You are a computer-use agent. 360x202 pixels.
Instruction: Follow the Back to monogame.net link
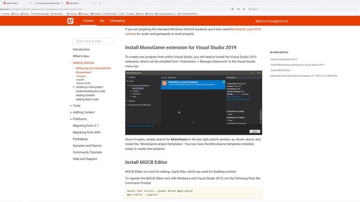(271, 21)
